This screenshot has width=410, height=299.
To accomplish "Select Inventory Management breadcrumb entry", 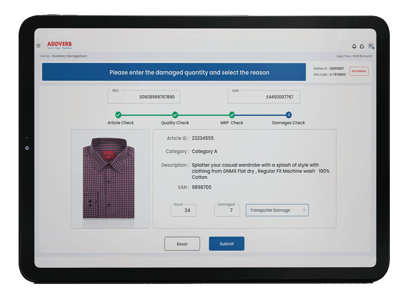I will pos(69,56).
